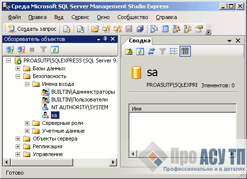Click Refresh icon in Сводка toolbar
Image resolution: width=247 pixels, height=179 pixels.
140,51
